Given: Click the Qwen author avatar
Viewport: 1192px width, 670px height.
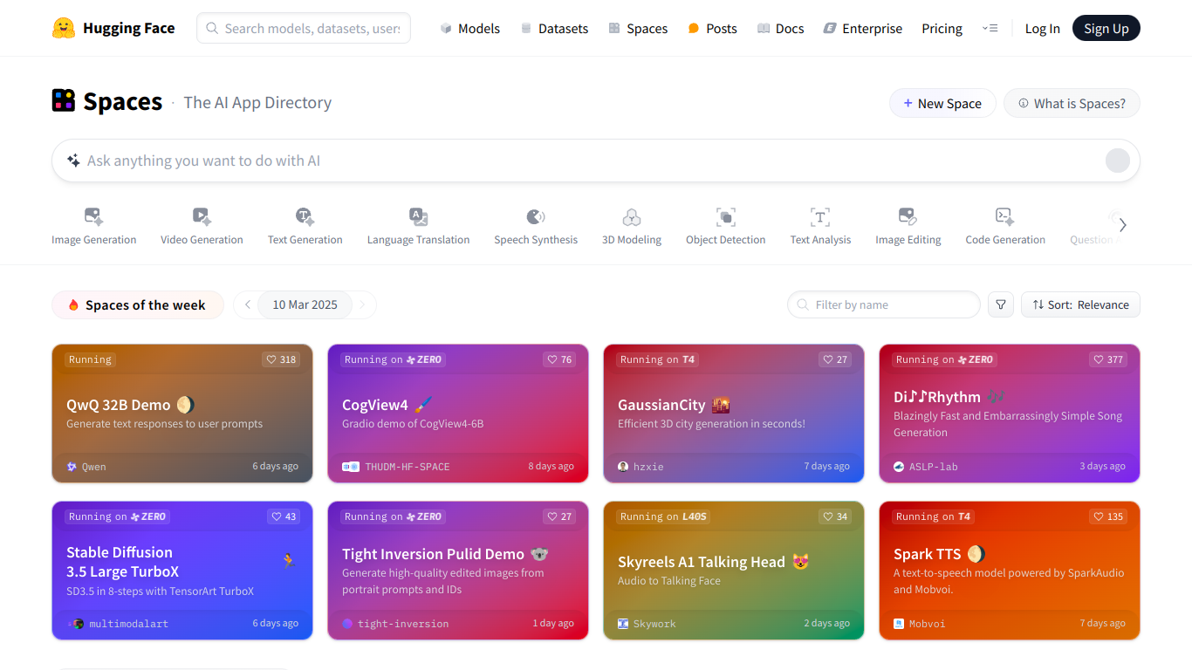Looking at the screenshot, I should [72, 467].
